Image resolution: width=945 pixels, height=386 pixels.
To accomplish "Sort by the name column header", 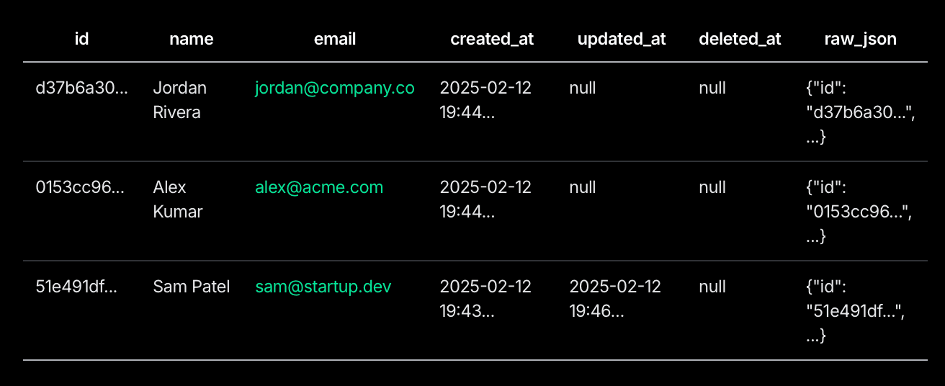I will [x=191, y=39].
